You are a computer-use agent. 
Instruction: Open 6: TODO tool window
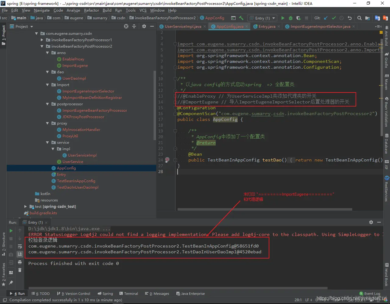[41, 294]
